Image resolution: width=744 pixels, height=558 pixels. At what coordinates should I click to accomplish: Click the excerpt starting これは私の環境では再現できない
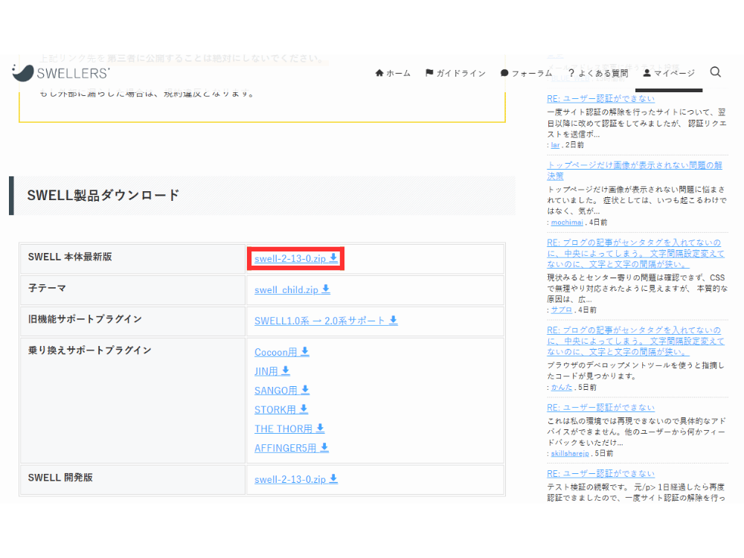point(636,432)
